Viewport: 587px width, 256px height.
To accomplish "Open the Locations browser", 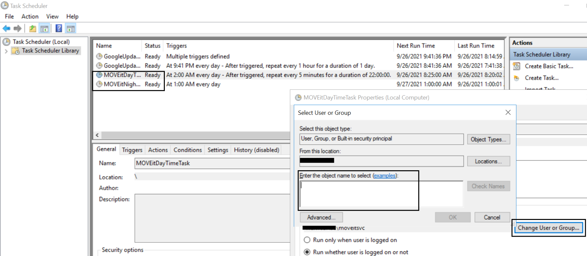I will 488,161.
